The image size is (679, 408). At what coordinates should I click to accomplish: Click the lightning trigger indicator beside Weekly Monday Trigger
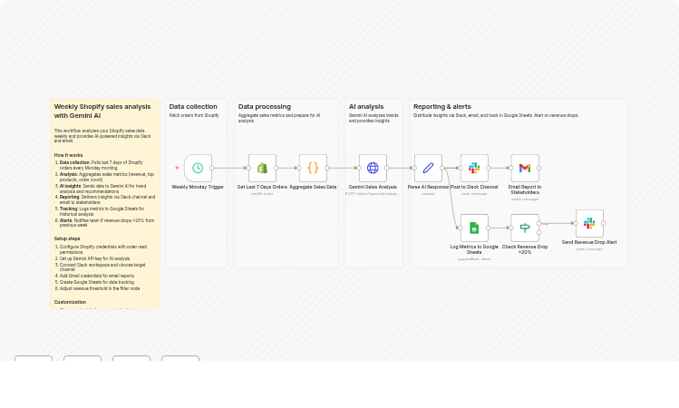(x=177, y=168)
